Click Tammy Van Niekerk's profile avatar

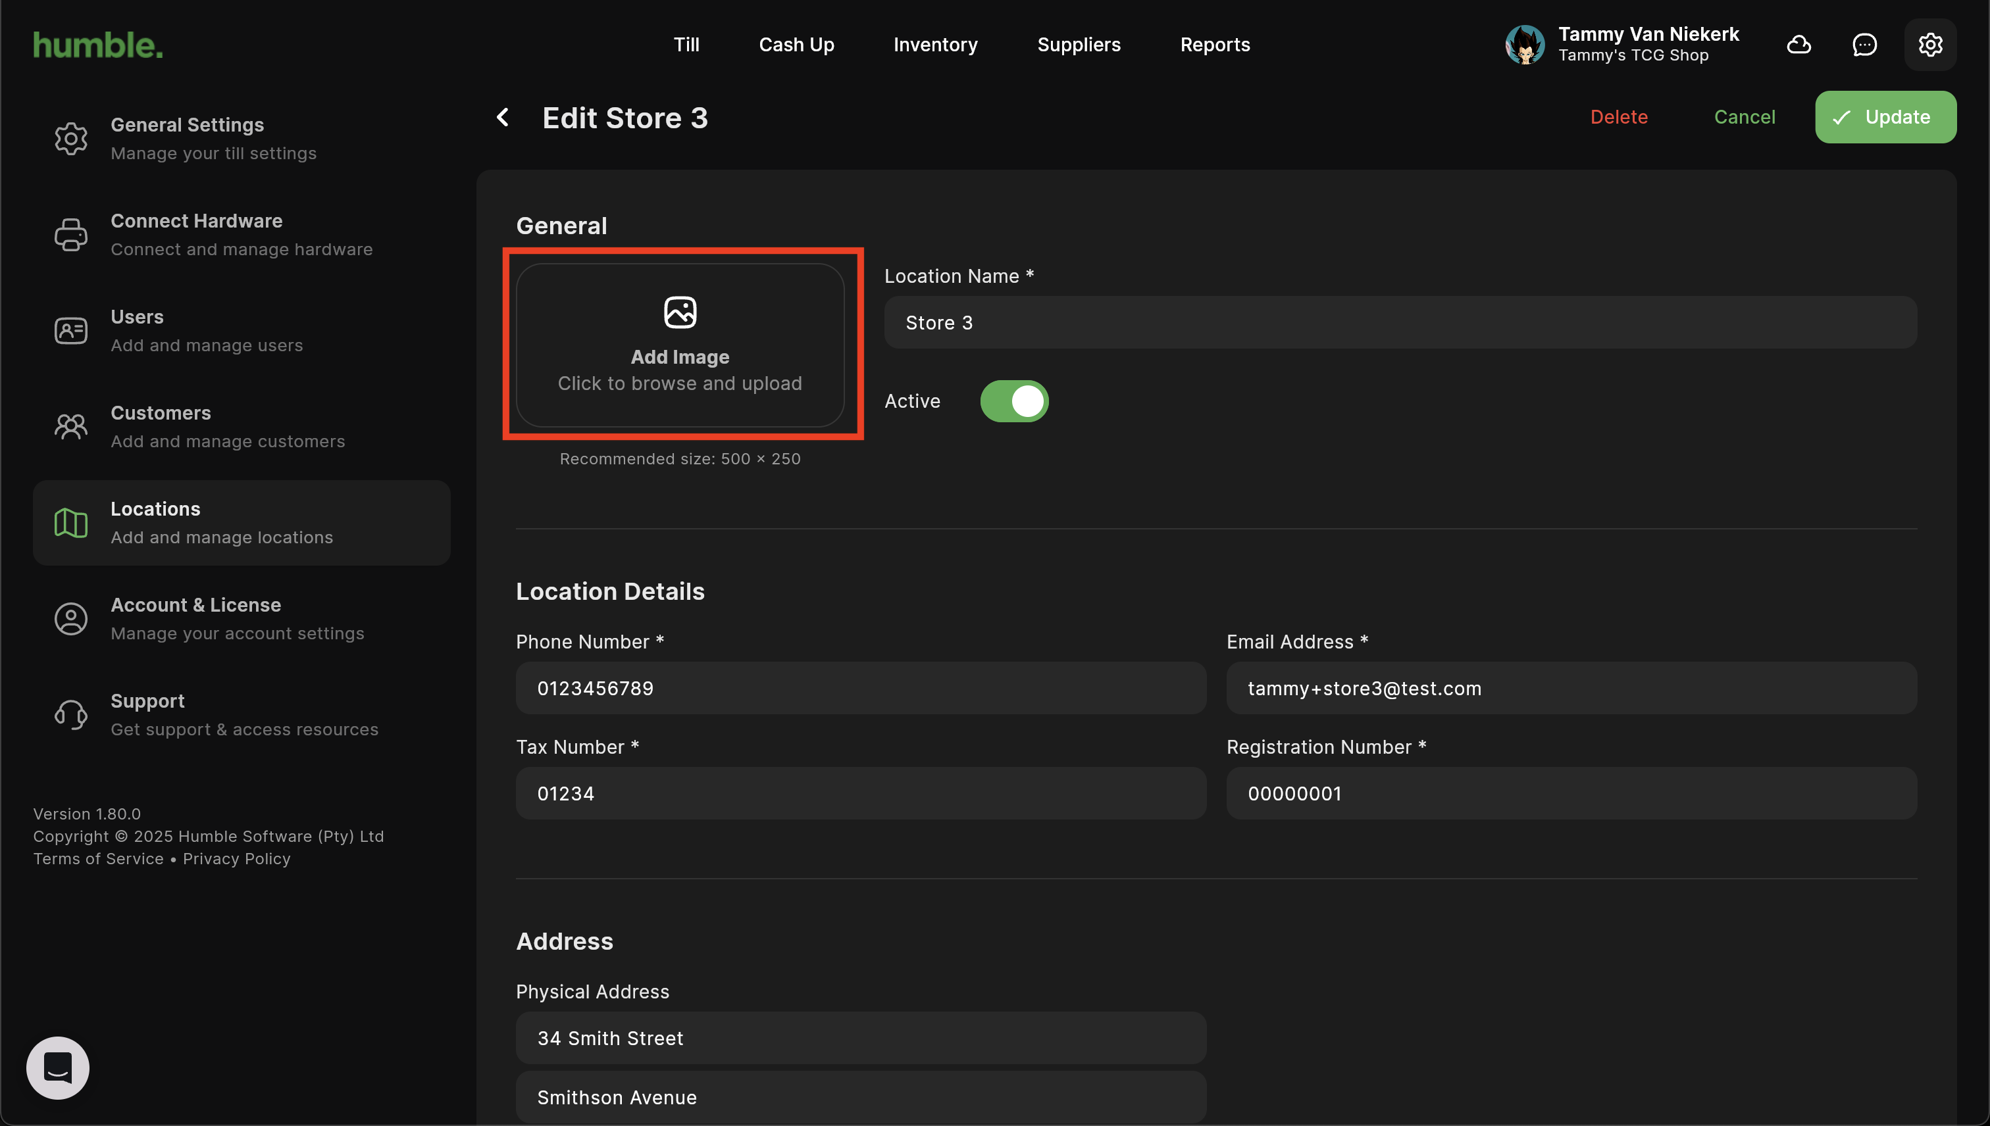[1524, 45]
